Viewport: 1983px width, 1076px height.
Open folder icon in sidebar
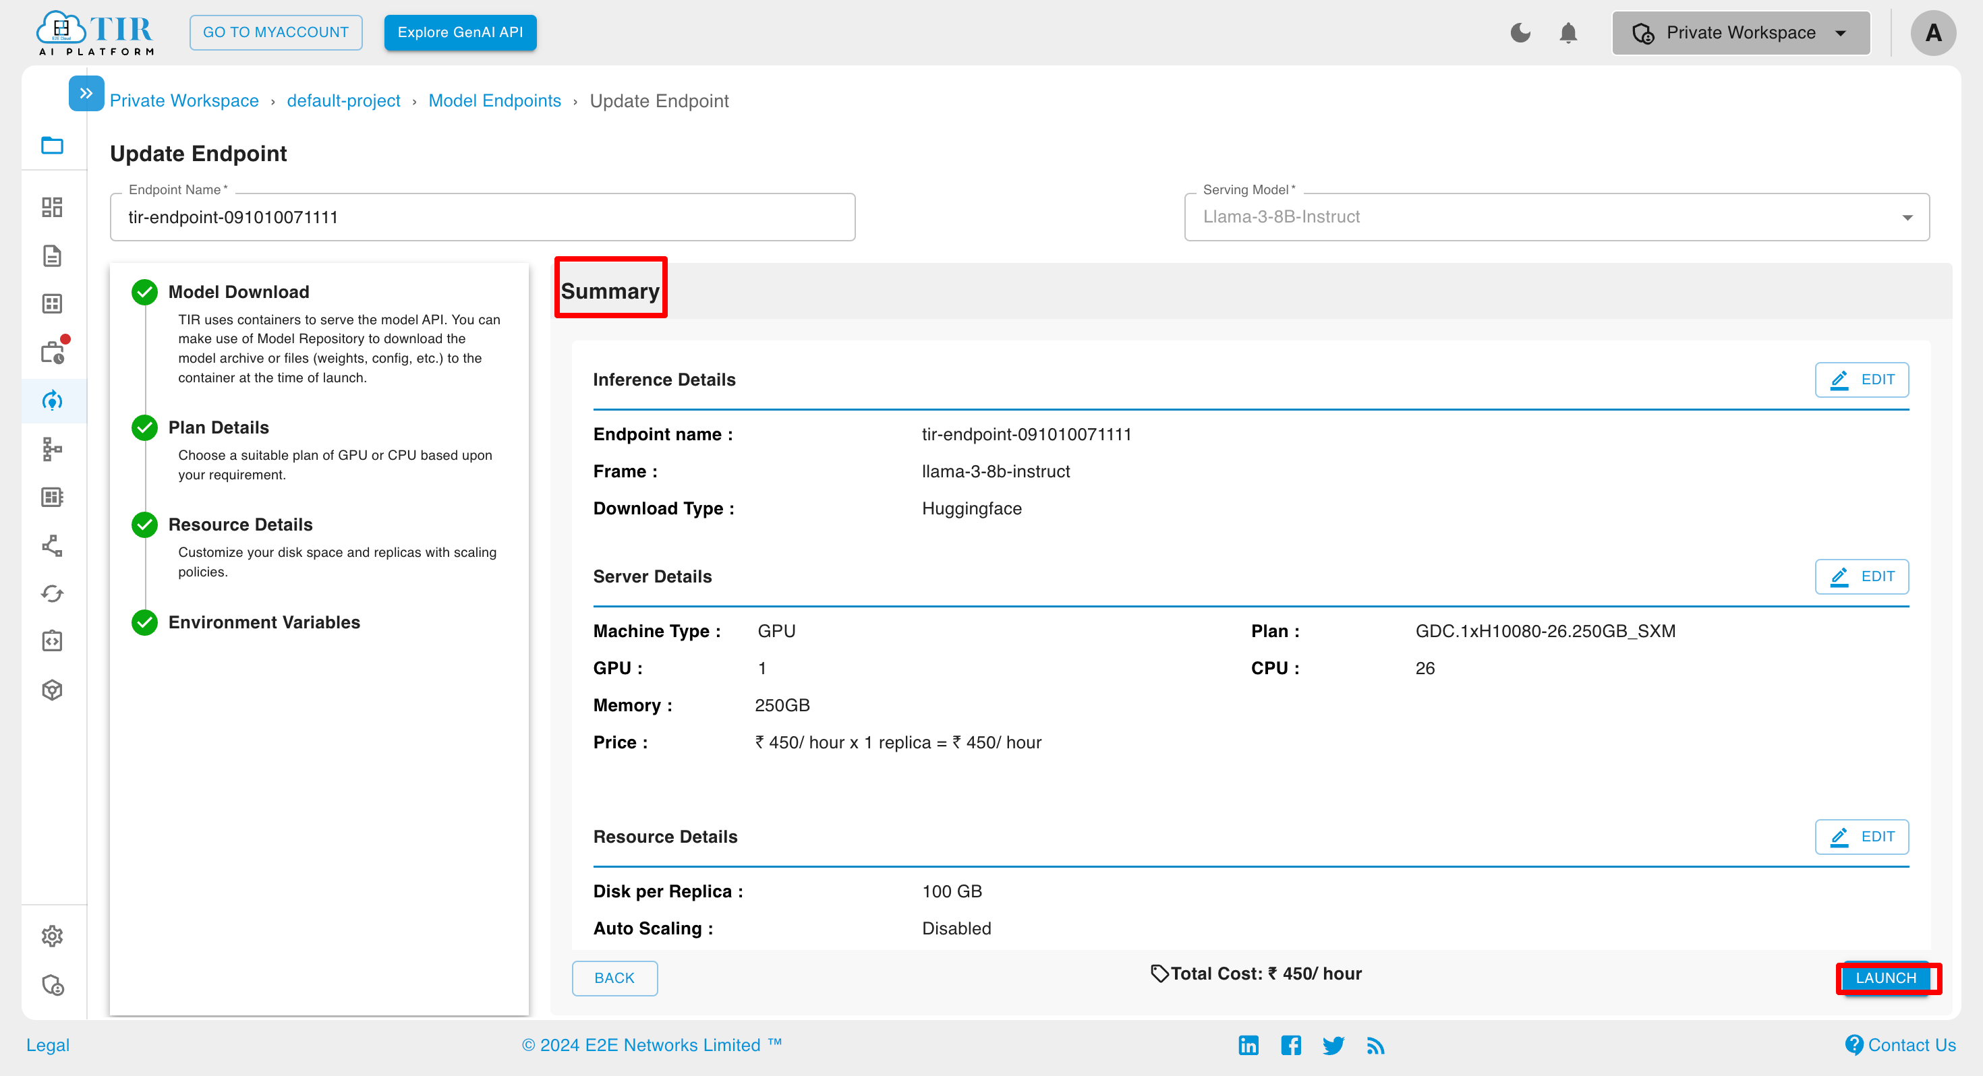point(53,145)
